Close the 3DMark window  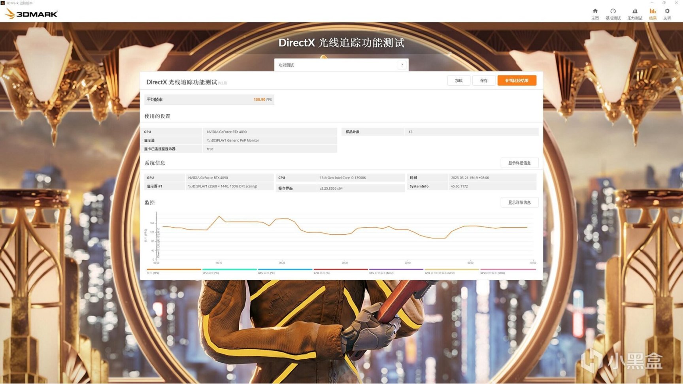pyautogui.click(x=676, y=3)
